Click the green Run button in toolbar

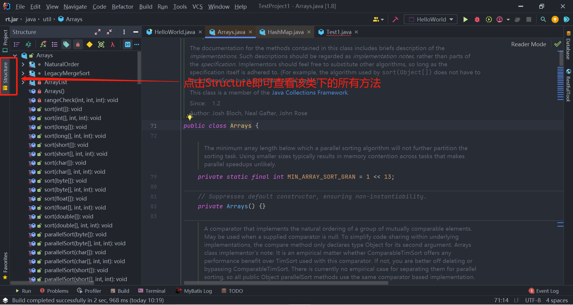[x=465, y=19]
